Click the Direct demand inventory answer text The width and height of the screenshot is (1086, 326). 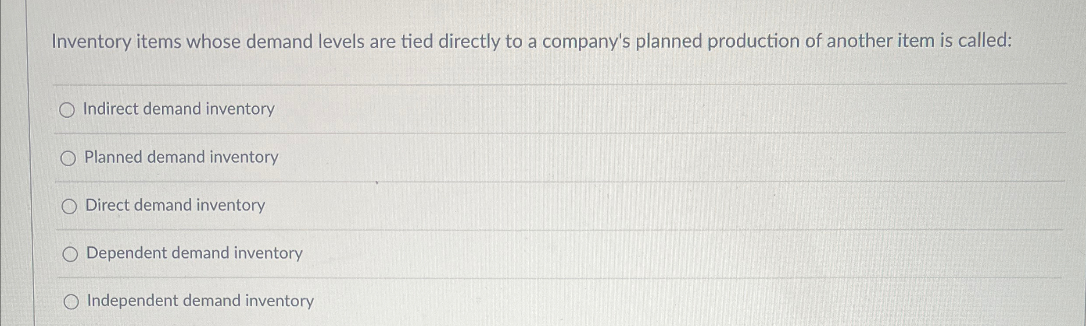tap(175, 206)
